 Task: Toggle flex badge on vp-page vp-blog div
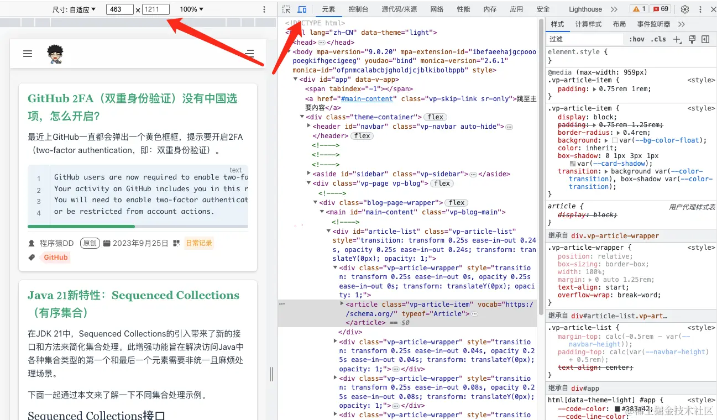coord(442,183)
